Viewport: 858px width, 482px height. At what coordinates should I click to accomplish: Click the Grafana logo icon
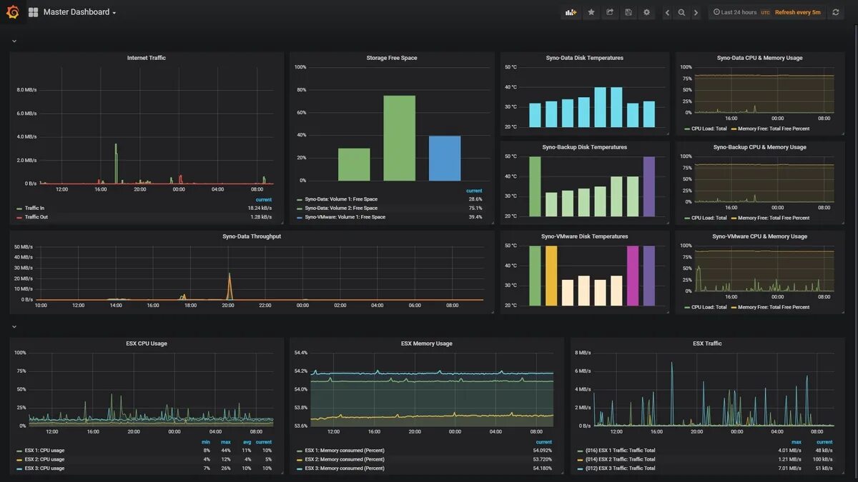(x=12, y=12)
